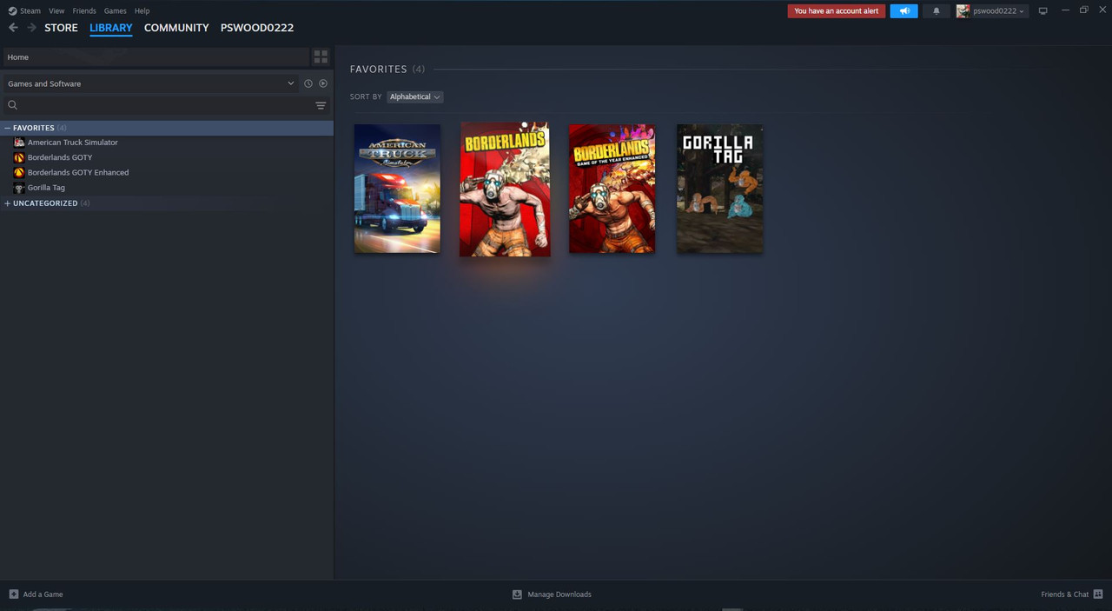Click the blue megaphone announcements icon

click(903, 11)
